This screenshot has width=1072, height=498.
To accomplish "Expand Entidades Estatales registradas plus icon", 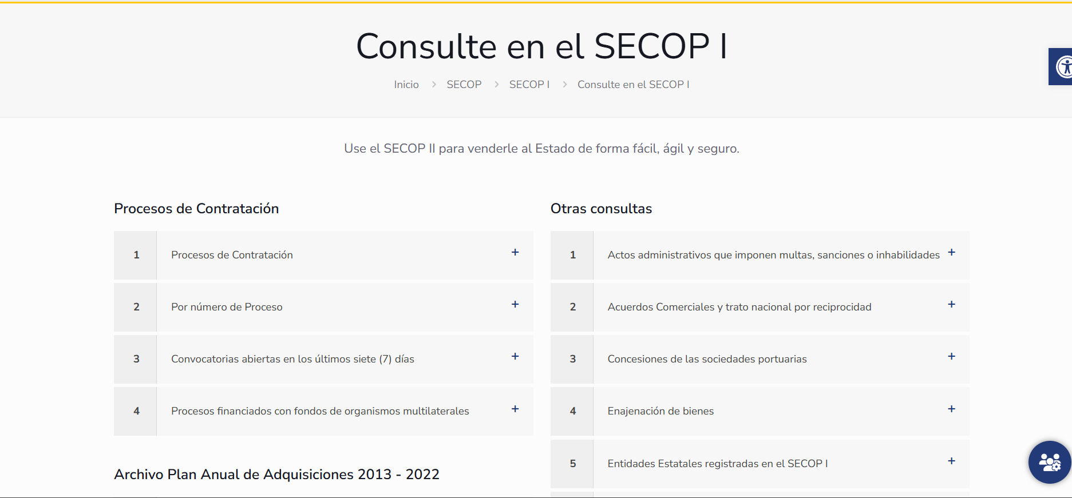I will point(952,461).
